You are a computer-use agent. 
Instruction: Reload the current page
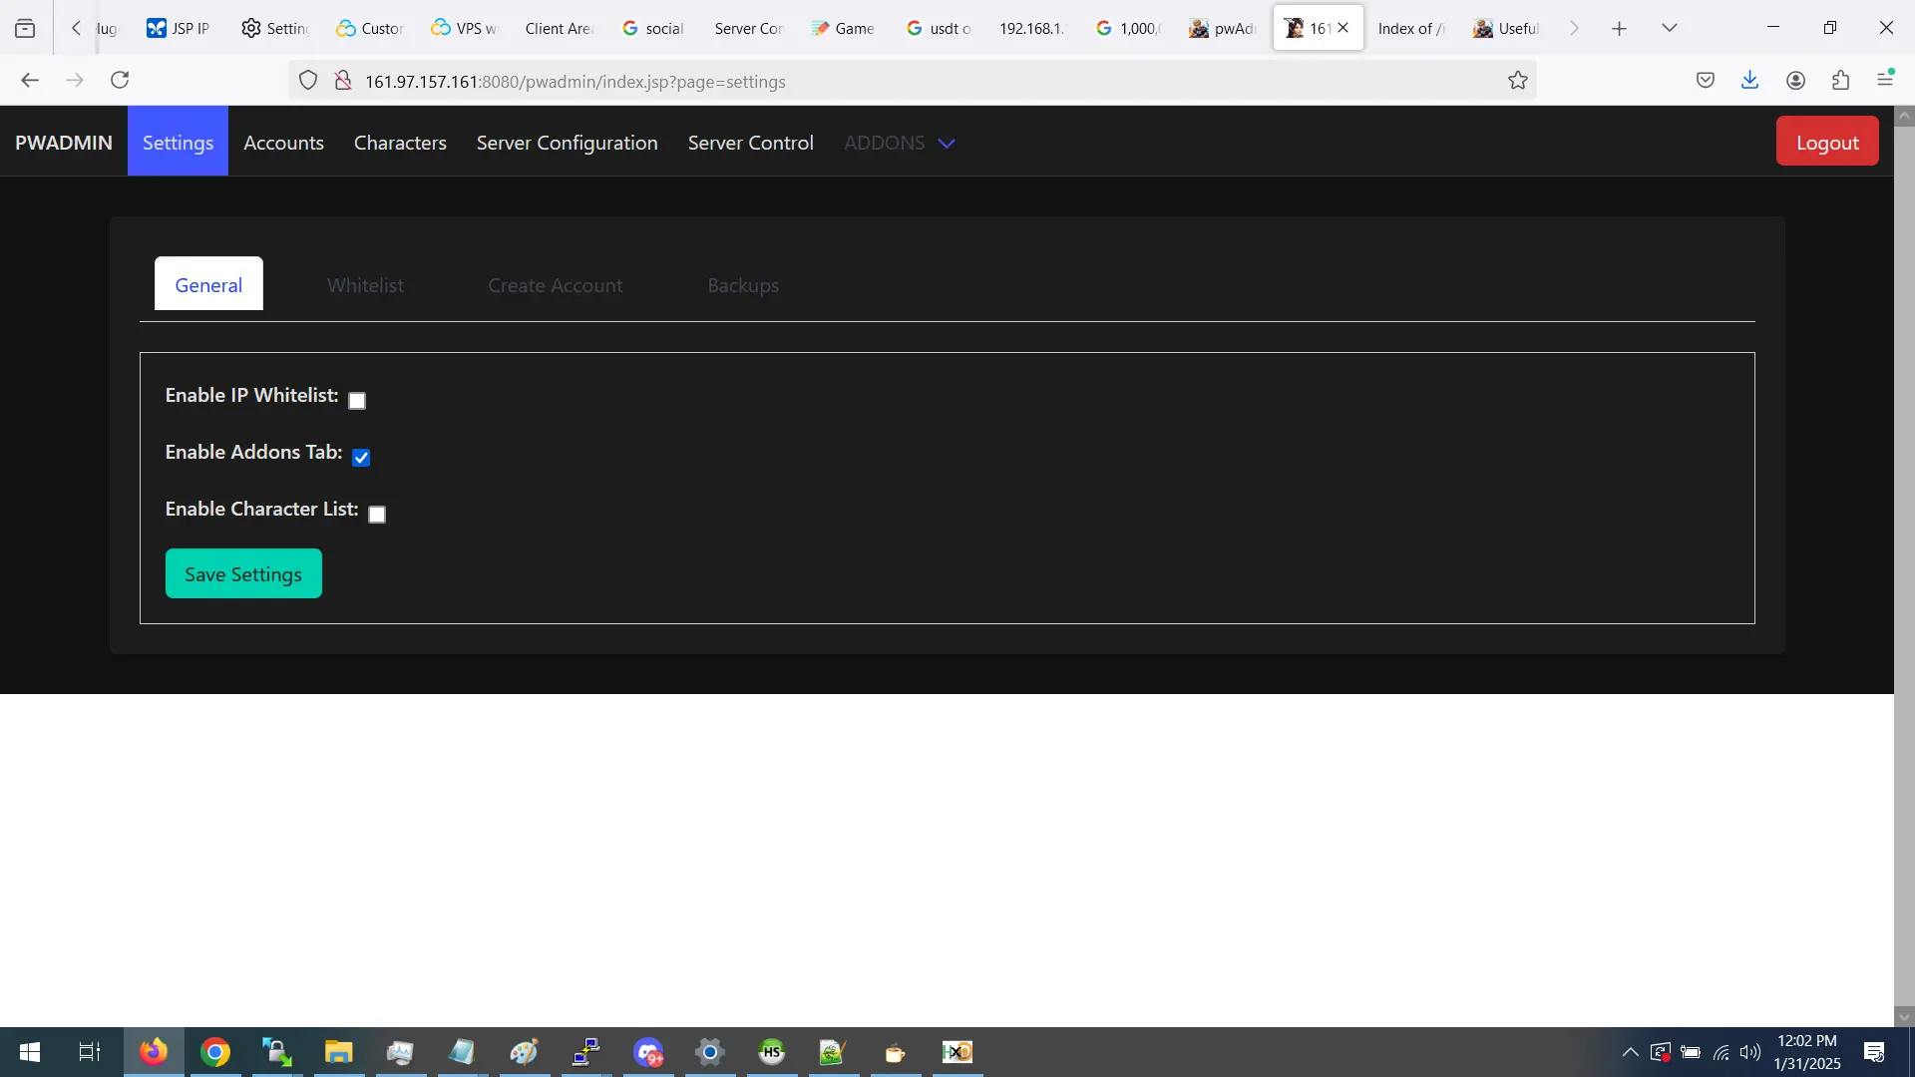120,81
